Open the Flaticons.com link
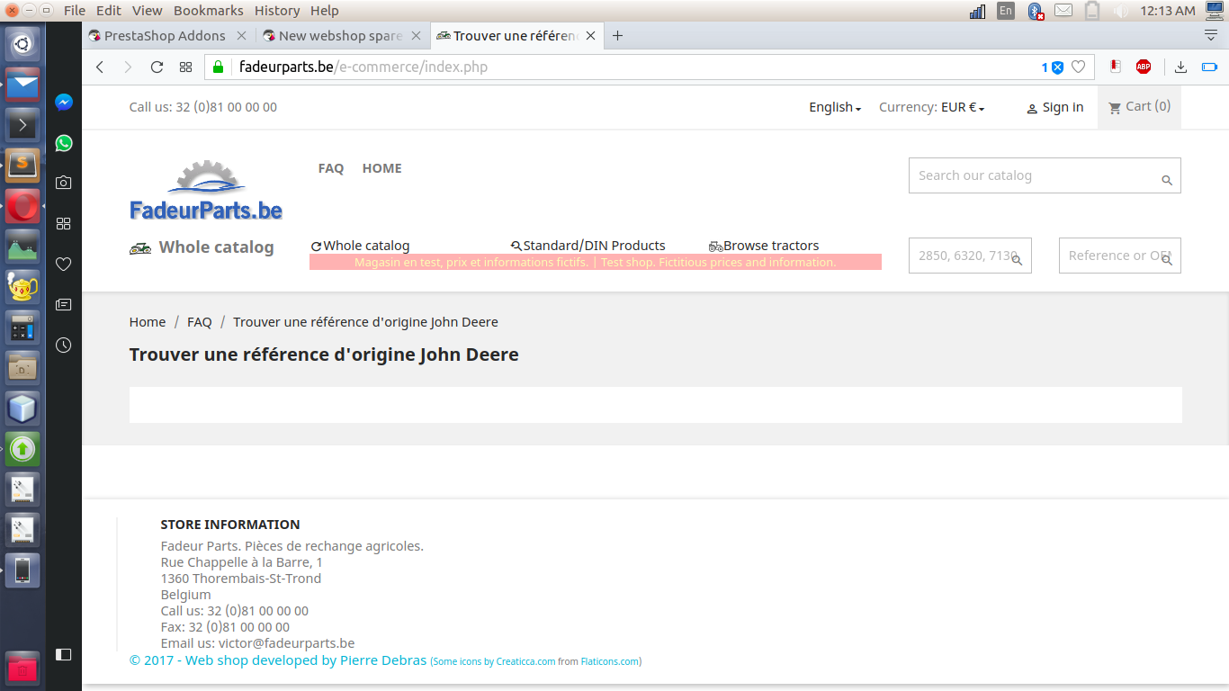Screen dimensions: 1229x691 click(610, 661)
